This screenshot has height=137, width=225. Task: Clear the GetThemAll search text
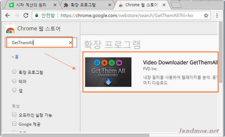pyautogui.click(x=70, y=43)
